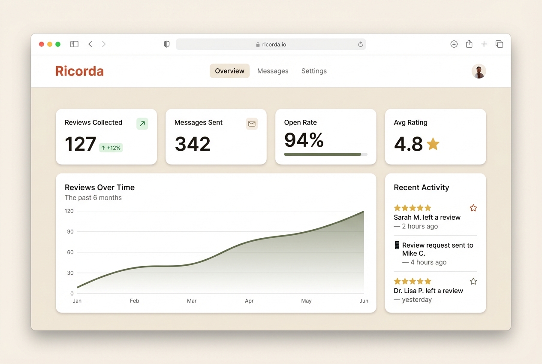Click the privacy shield icon in the toolbar

tap(166, 44)
